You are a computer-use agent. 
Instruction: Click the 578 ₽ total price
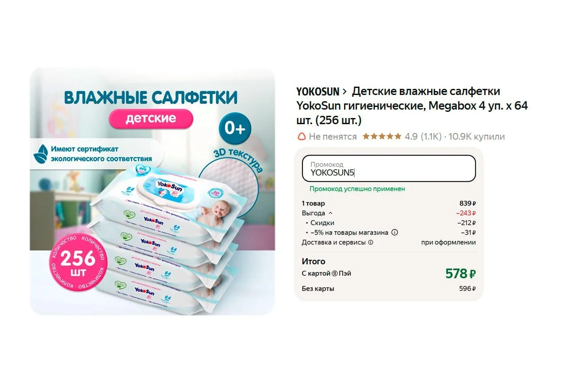(x=460, y=274)
